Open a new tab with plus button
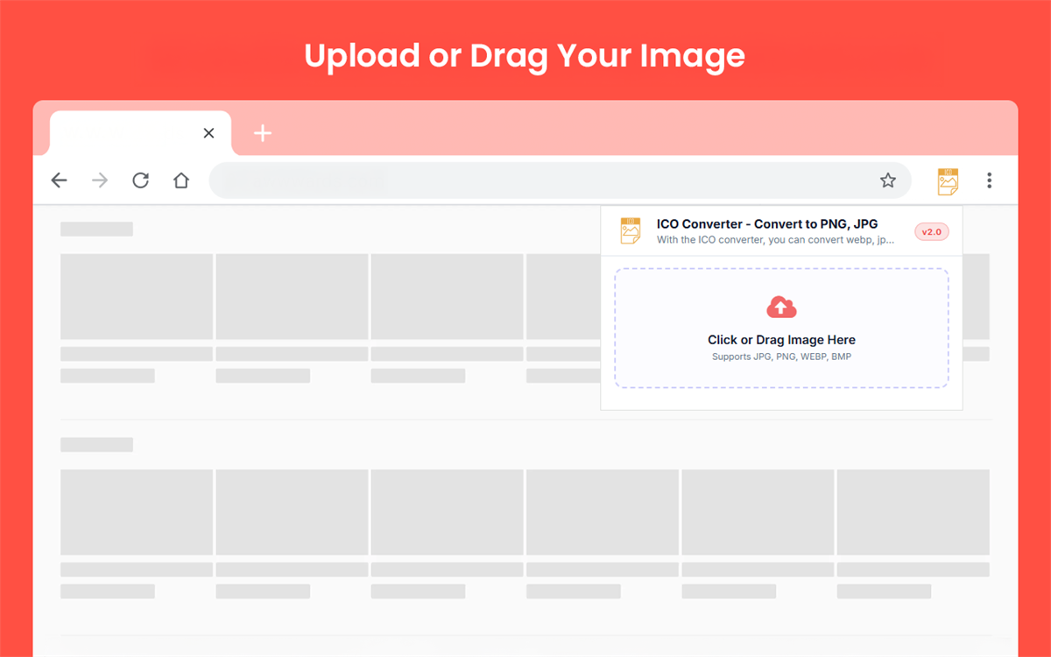This screenshot has height=657, width=1051. [x=263, y=133]
